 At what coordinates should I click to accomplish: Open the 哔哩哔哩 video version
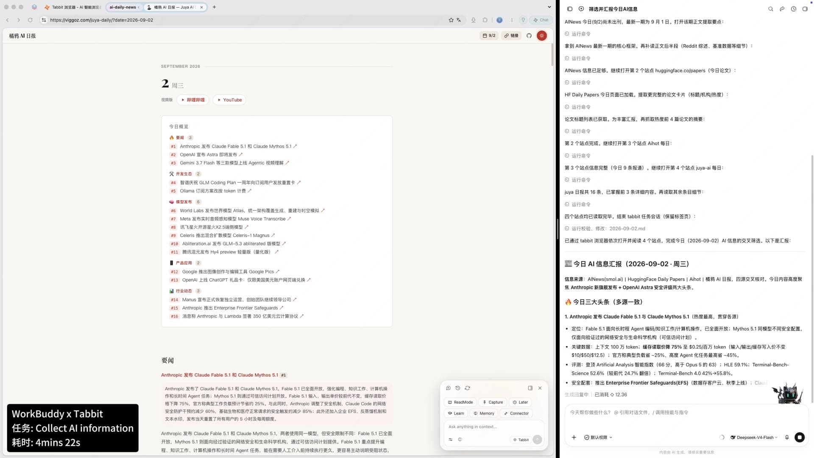tap(193, 100)
